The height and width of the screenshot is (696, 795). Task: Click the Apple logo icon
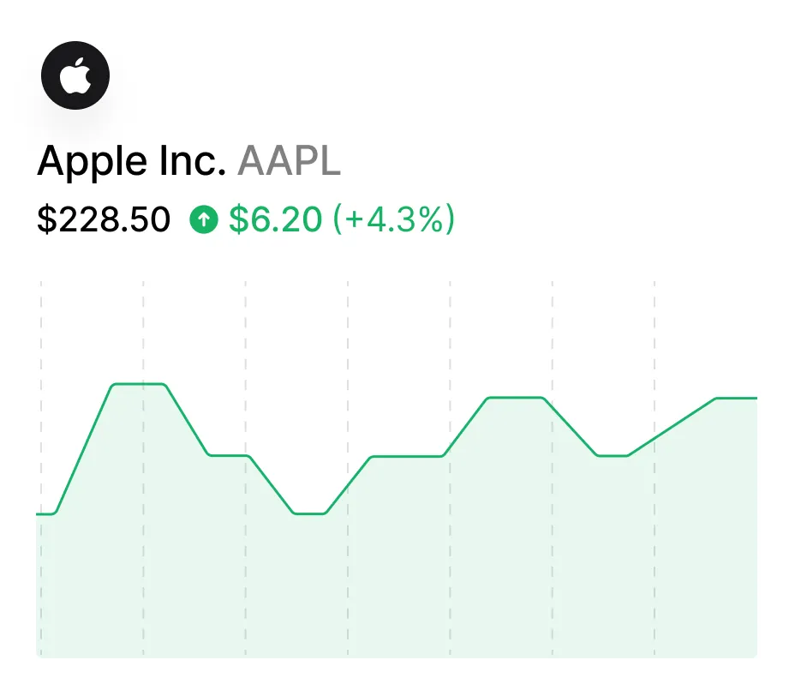(x=75, y=75)
